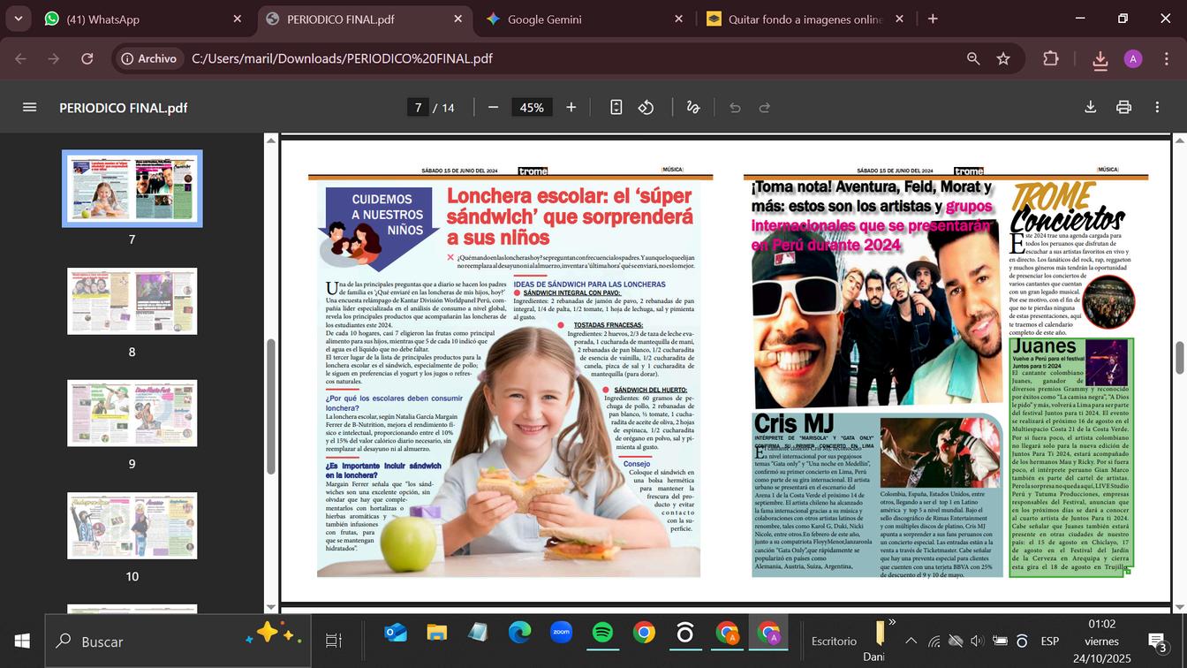Download the PDF file
Viewport: 1187px width, 668px height.
(1090, 107)
